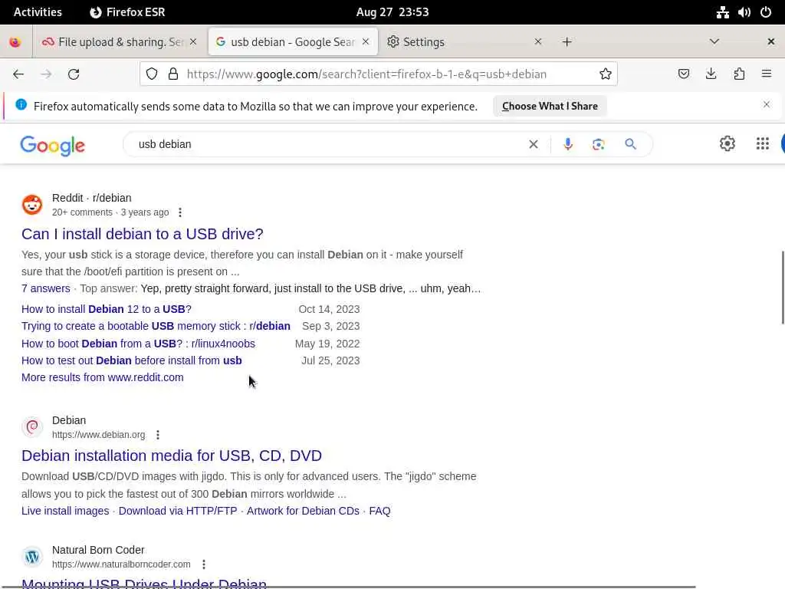Open Google quick settings gear
This screenshot has width=785, height=589.
click(x=728, y=143)
